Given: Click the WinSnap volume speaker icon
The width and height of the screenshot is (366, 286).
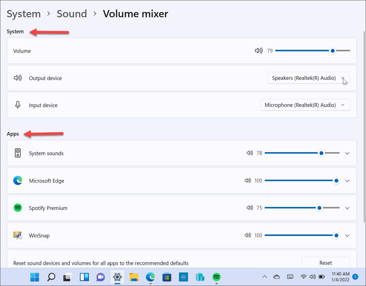Looking at the screenshot, I should pos(248,235).
